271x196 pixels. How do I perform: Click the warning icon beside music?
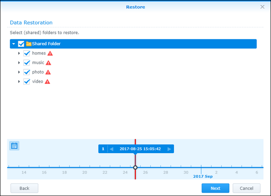pos(48,63)
